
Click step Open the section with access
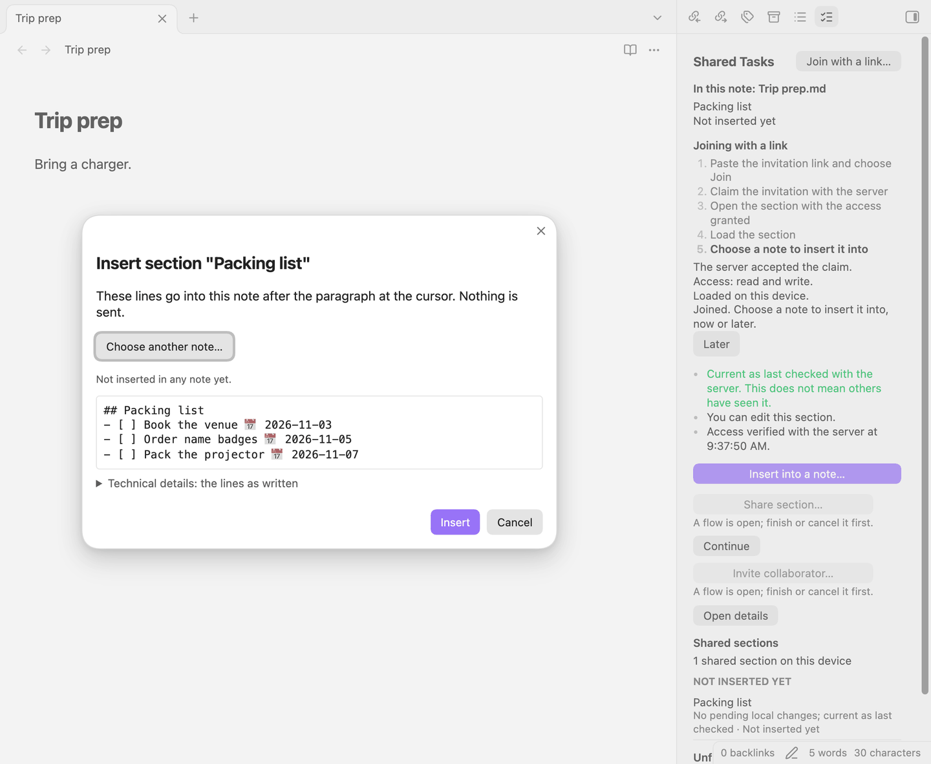[795, 213]
